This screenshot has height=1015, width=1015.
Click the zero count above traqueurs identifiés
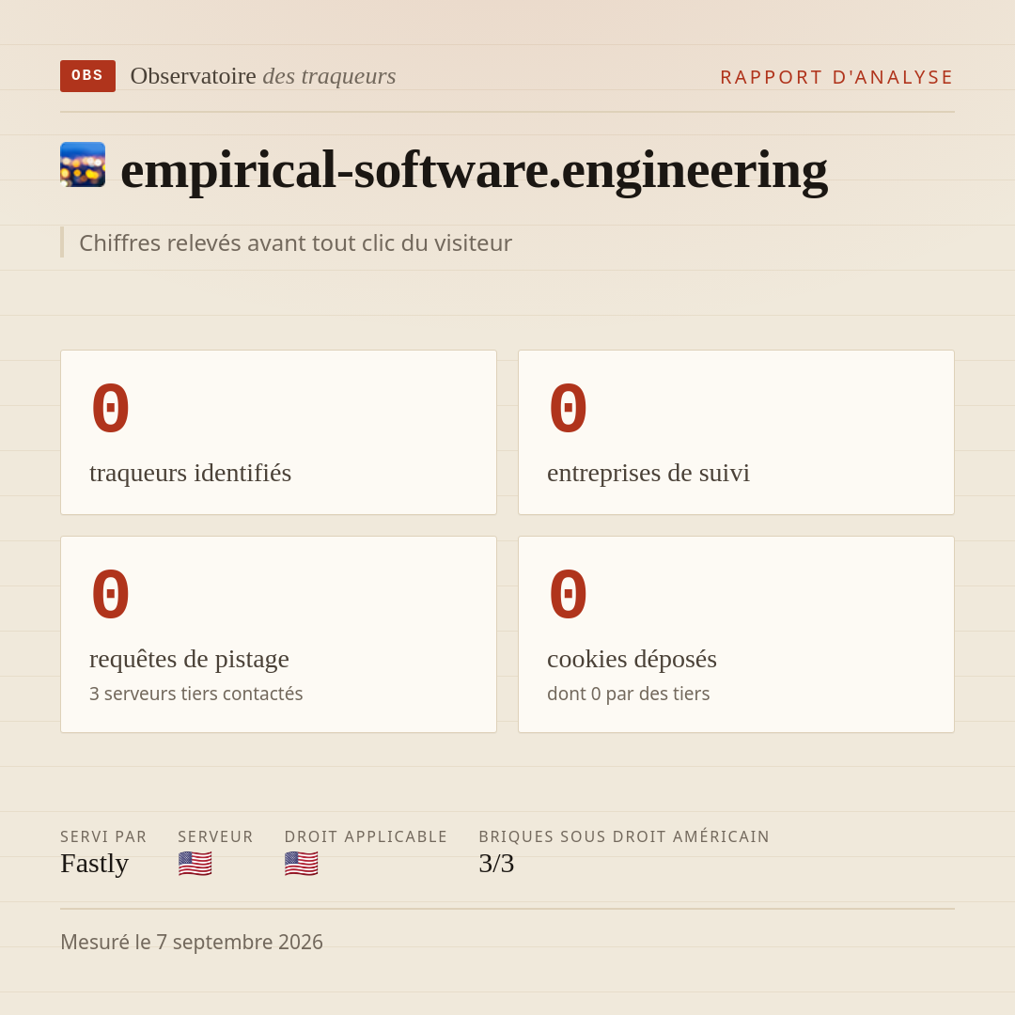point(111,409)
